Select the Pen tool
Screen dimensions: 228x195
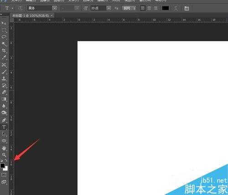point(4,120)
